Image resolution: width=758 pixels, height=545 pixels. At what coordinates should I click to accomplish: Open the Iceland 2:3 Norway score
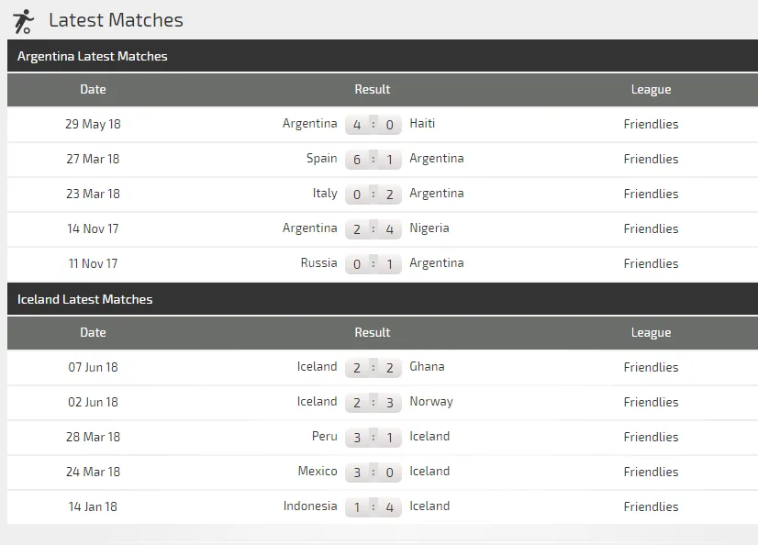tap(373, 403)
